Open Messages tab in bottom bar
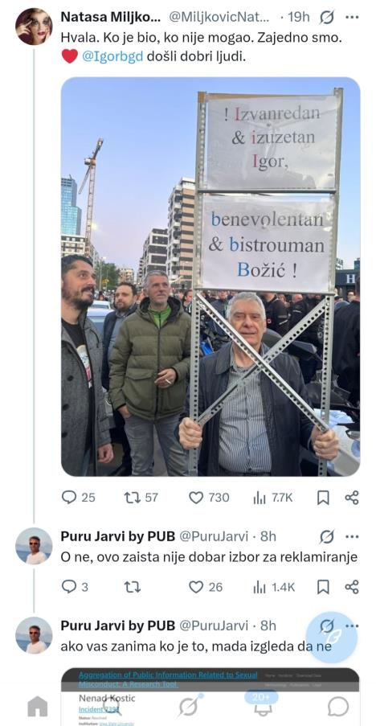This screenshot has width=376, height=726. point(338,707)
